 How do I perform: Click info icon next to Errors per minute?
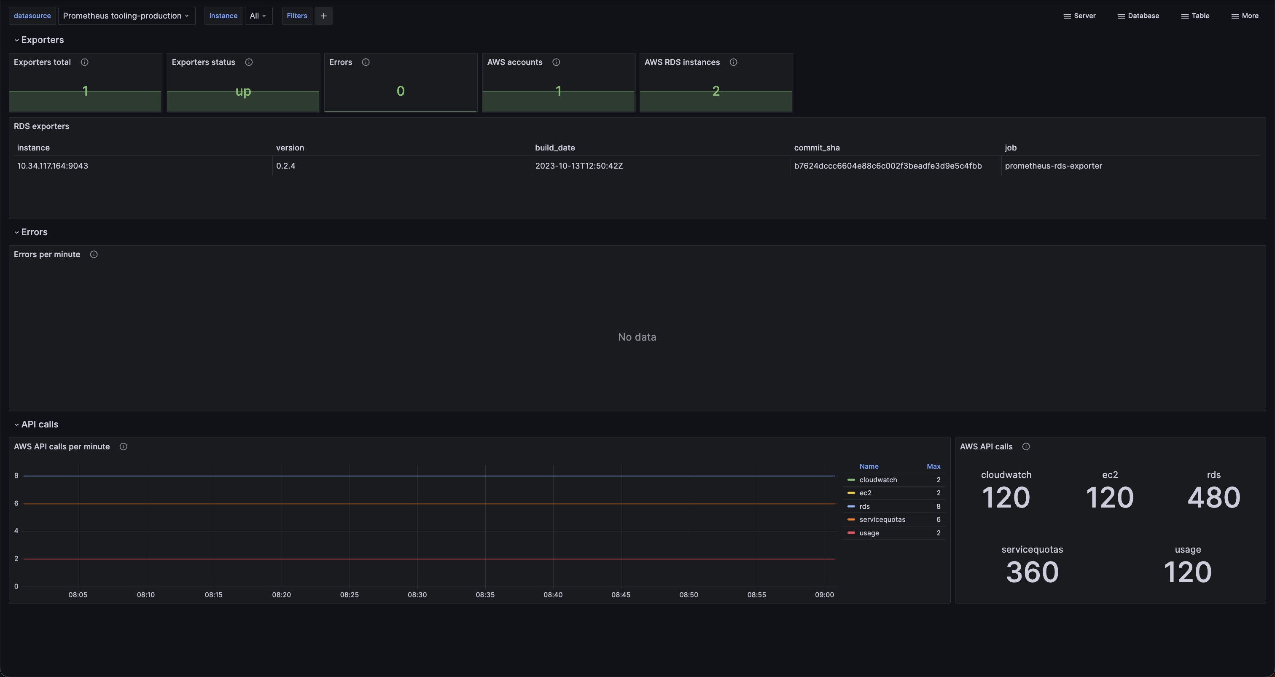[x=94, y=254]
